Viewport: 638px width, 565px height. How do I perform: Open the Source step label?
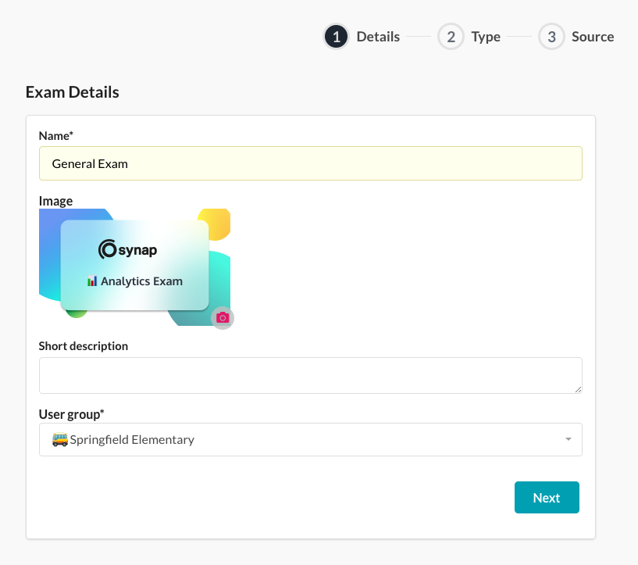tap(593, 37)
